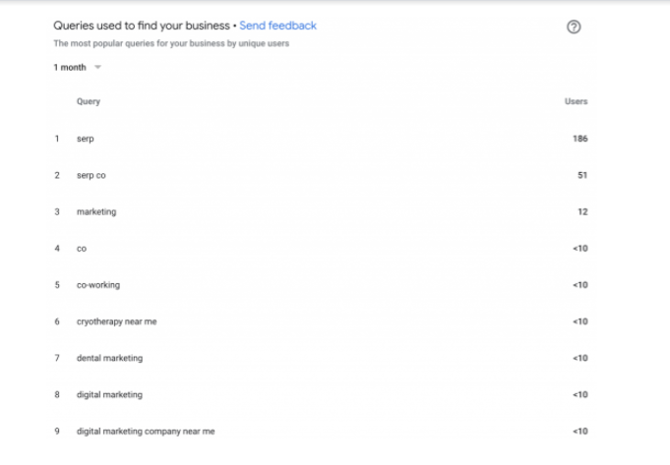The height and width of the screenshot is (465, 670).
Task: Click the marketing query row
Action: pyautogui.click(x=321, y=211)
